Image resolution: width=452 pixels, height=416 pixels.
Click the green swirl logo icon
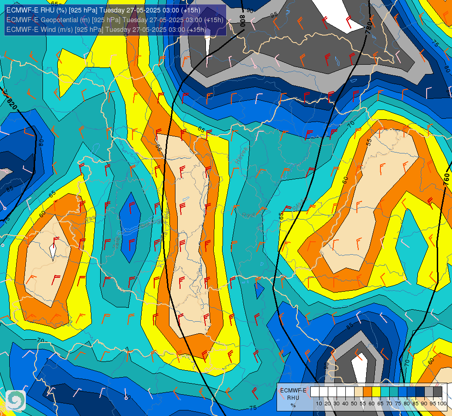(16, 400)
